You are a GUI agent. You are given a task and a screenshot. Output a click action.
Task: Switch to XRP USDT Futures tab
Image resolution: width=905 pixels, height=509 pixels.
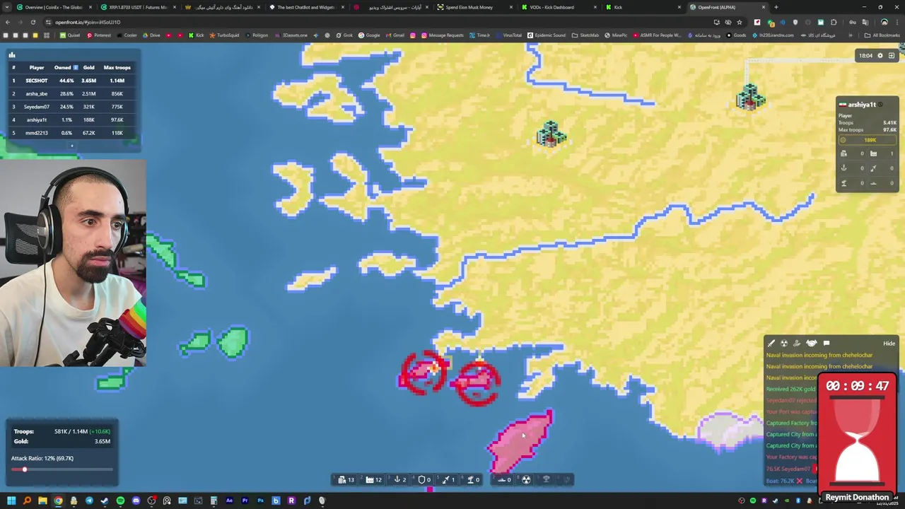138,7
